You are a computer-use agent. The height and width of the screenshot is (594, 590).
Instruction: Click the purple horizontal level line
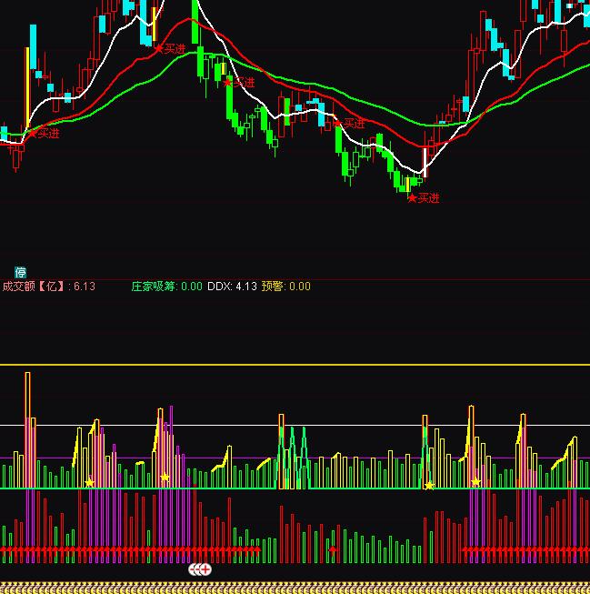tap(364, 458)
